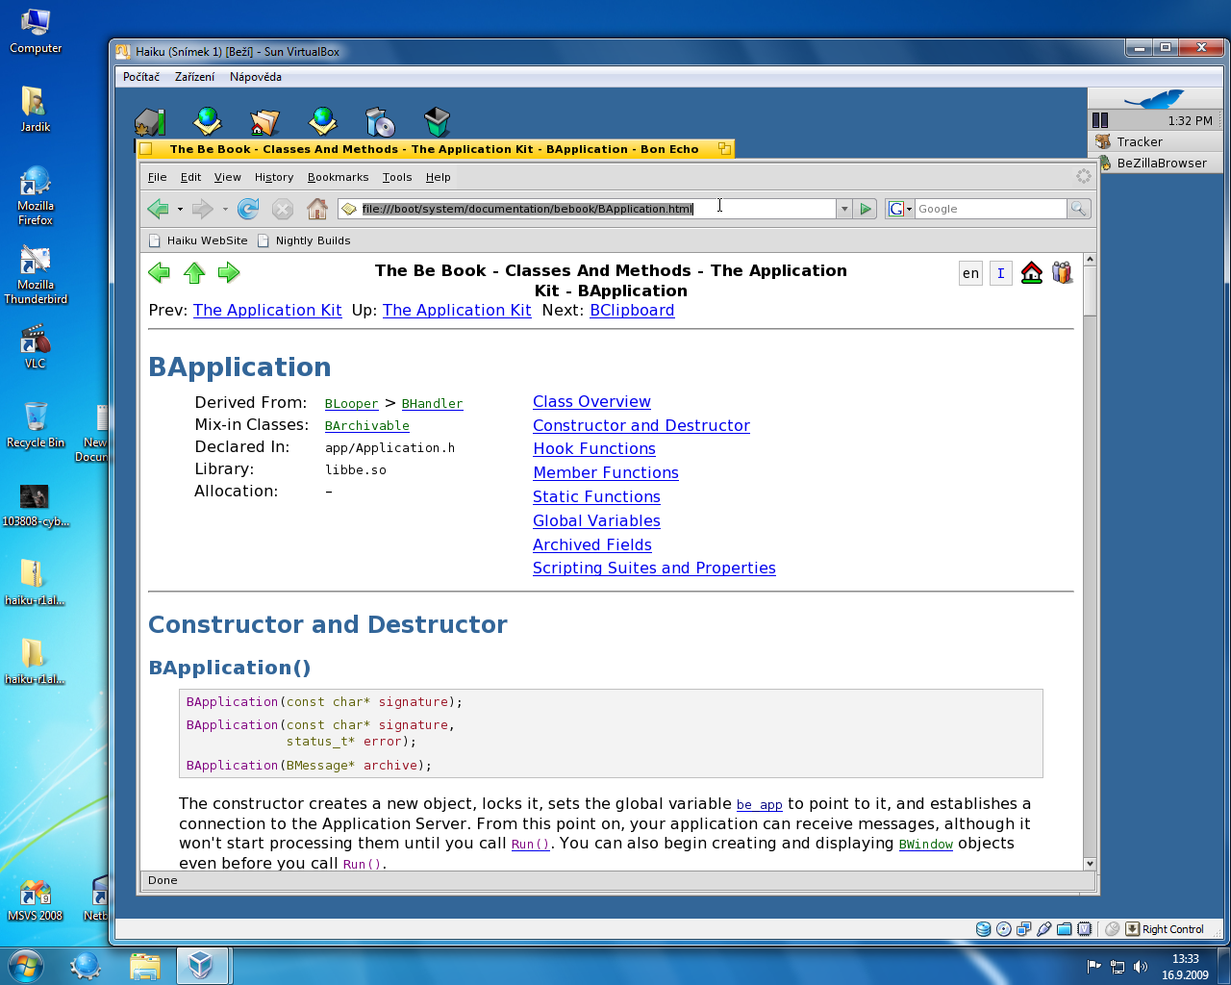This screenshot has height=985, width=1231.
Task: Click the green Go arrow beside address bar
Action: coord(866,209)
